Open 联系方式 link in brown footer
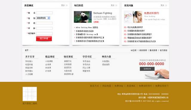The width and height of the screenshot is (191, 110). (94, 86)
